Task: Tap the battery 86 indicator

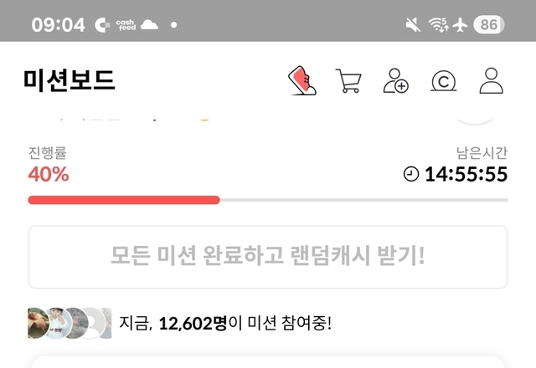Action: click(x=489, y=24)
